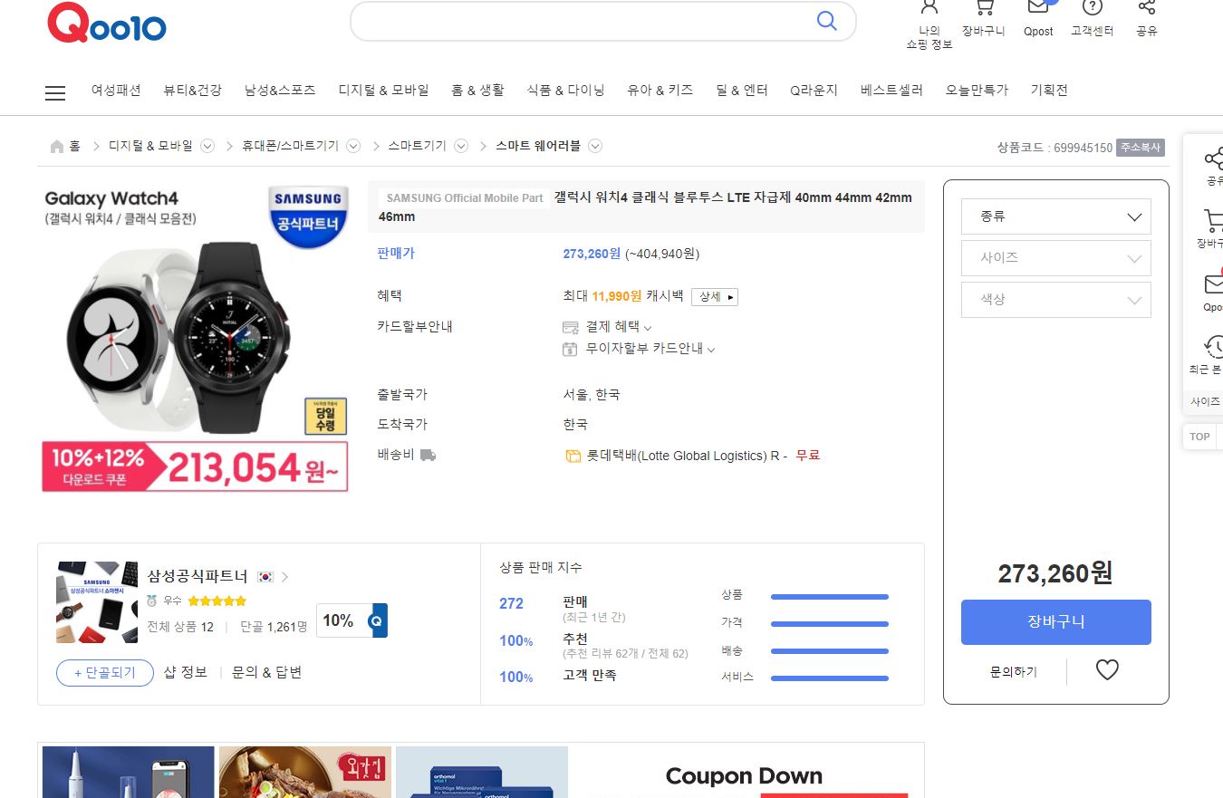The height and width of the screenshot is (798, 1223).
Task: Click 주소복사 copy address button
Action: (x=1141, y=148)
